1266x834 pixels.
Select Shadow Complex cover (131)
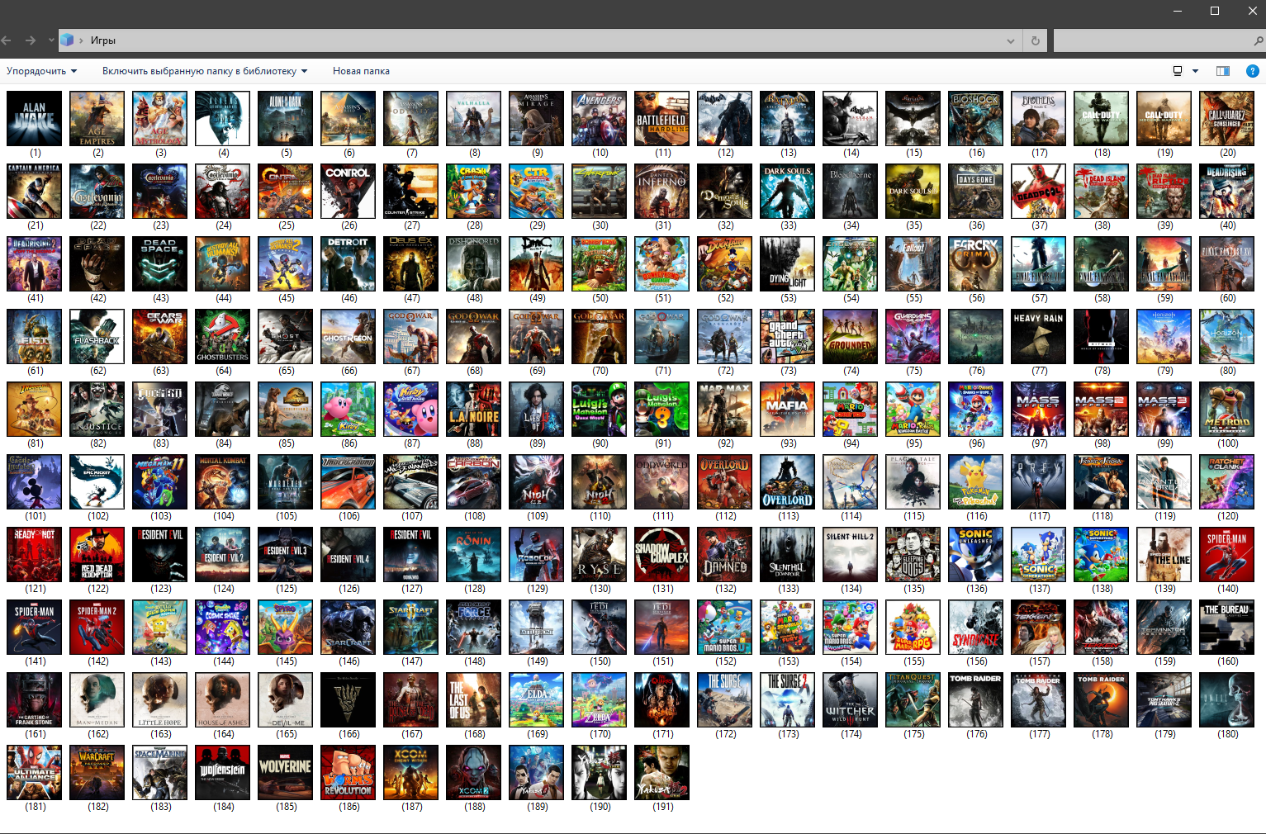point(662,555)
